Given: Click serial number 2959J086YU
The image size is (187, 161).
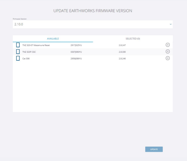Looking at the screenshot, I should click(76, 59).
